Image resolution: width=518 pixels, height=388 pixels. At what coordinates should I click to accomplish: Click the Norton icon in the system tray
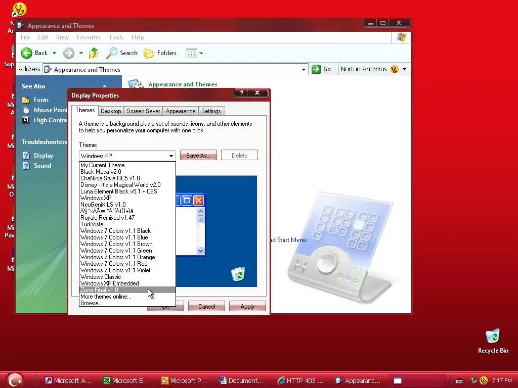pos(483,381)
